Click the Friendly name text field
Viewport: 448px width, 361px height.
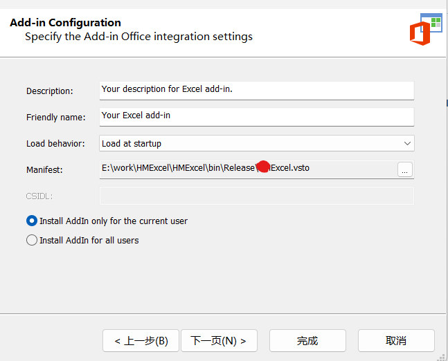[x=256, y=116]
